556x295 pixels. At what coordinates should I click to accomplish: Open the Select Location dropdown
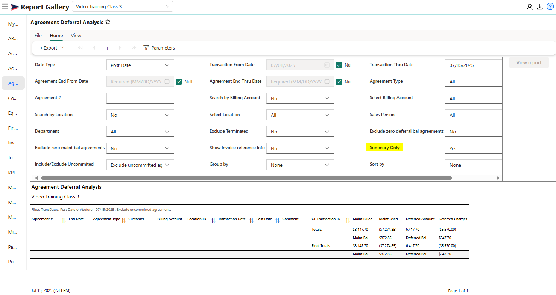(300, 115)
